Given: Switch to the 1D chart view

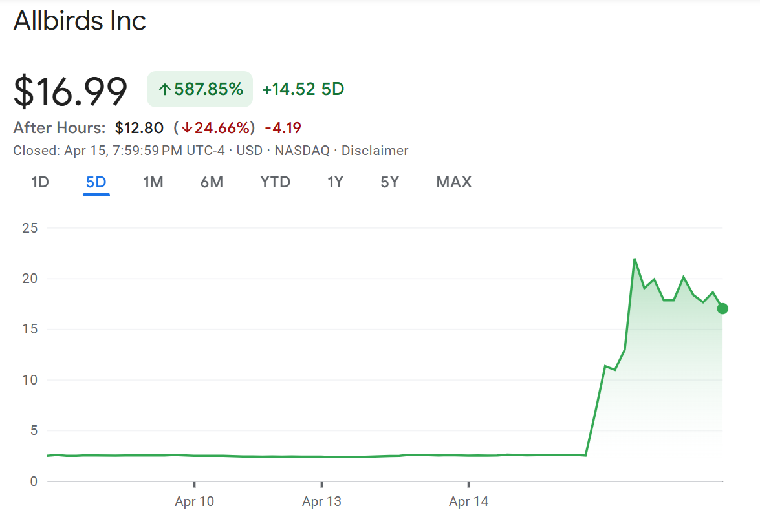Looking at the screenshot, I should coord(39,182).
